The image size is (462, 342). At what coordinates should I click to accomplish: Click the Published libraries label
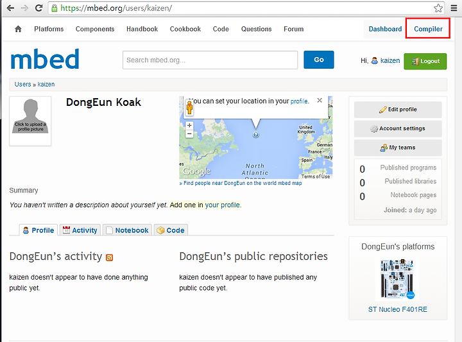411,181
